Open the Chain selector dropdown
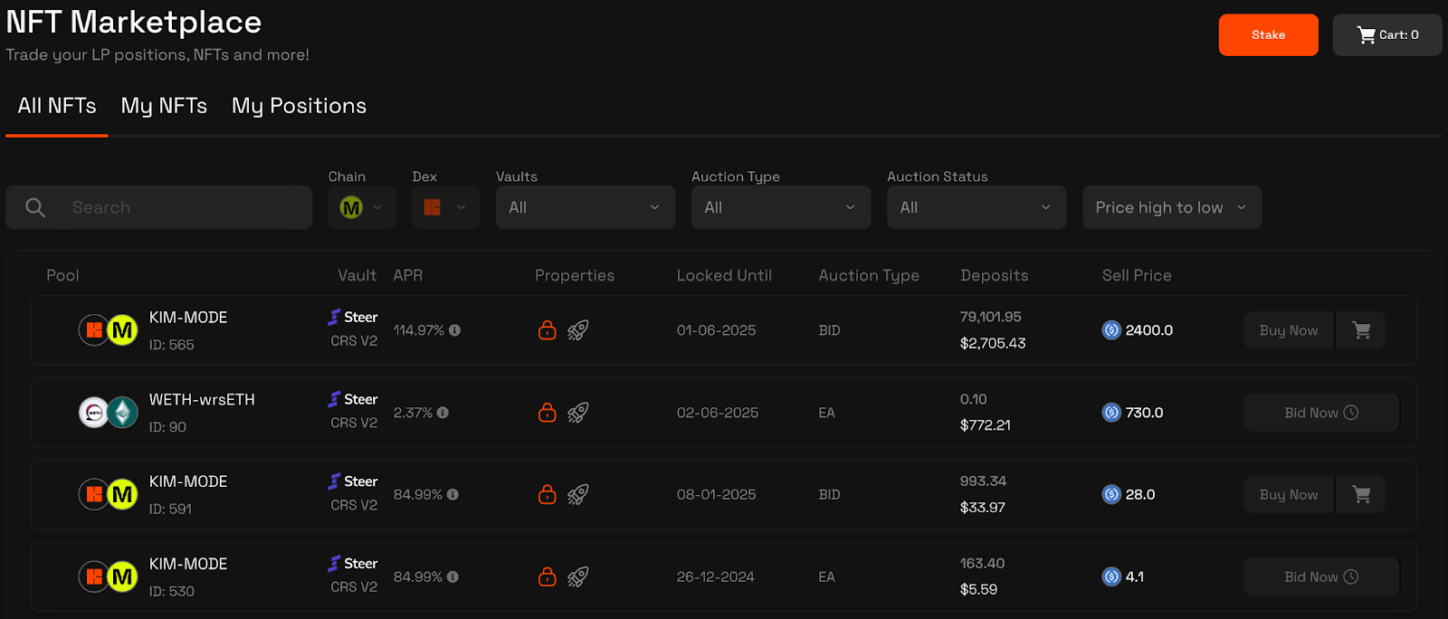Image resolution: width=1448 pixels, height=619 pixels. pos(361,207)
